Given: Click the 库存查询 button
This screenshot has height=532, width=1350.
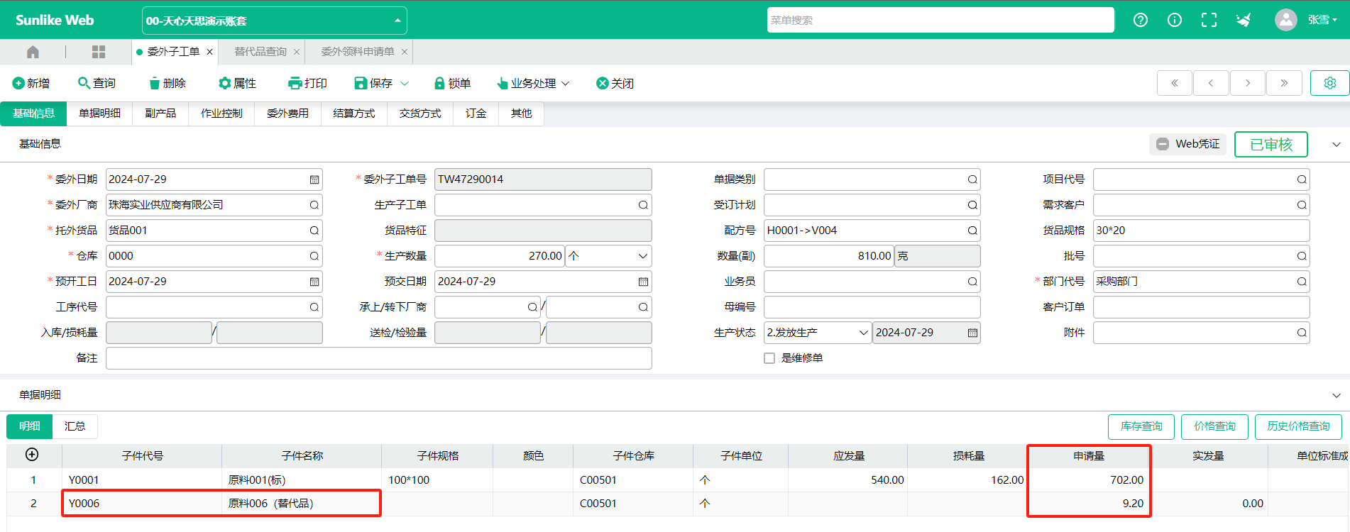Looking at the screenshot, I should (1141, 426).
